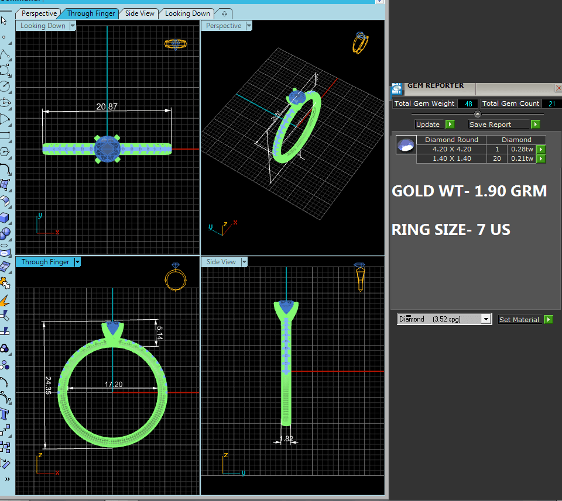The image size is (562, 501).
Task: Switch to the Side View tab
Action: pos(140,13)
